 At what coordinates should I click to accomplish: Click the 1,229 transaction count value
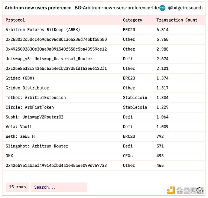(x=162, y=107)
